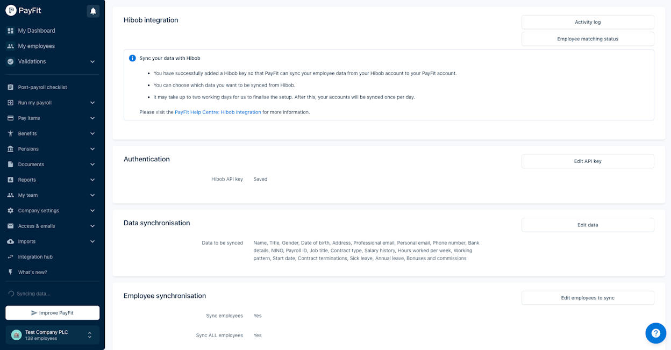Expand the Access & emails chevron
The height and width of the screenshot is (350, 671).
pos(92,226)
